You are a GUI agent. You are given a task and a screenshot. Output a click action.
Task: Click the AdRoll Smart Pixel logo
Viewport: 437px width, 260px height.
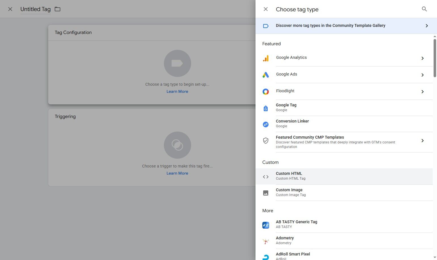(x=266, y=257)
